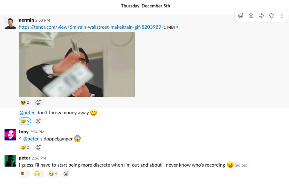Image resolution: width=289 pixels, height=185 pixels.
Task: Toggle the sunglasses emoji reaction with 2
Action: [x=25, y=102]
